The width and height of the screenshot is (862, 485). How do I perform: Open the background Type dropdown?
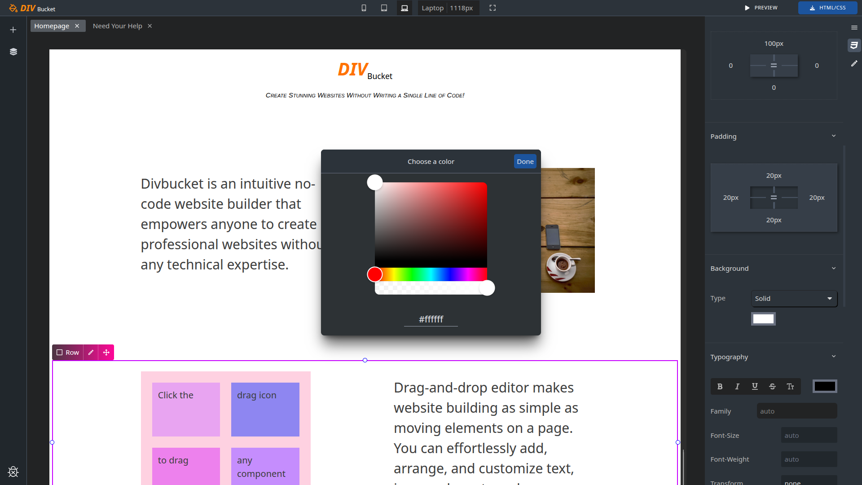point(794,299)
